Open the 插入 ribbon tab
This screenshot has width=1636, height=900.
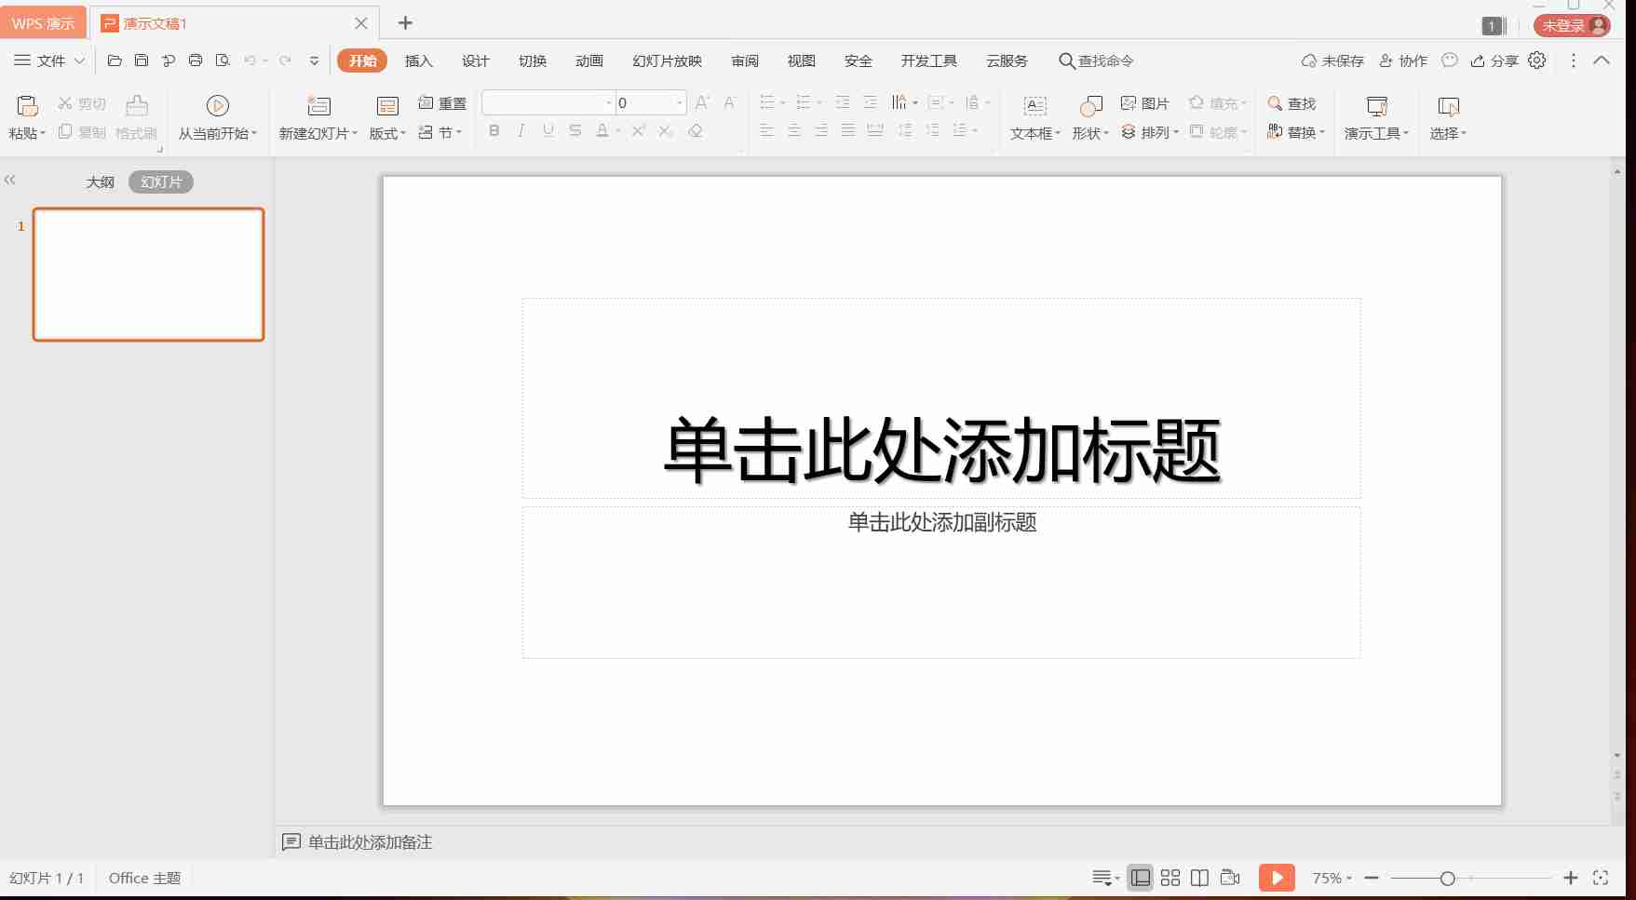[x=419, y=60]
